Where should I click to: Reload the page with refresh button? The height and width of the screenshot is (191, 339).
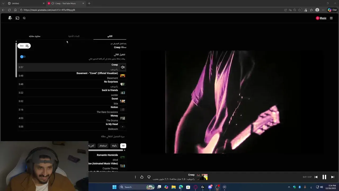coord(9,10)
